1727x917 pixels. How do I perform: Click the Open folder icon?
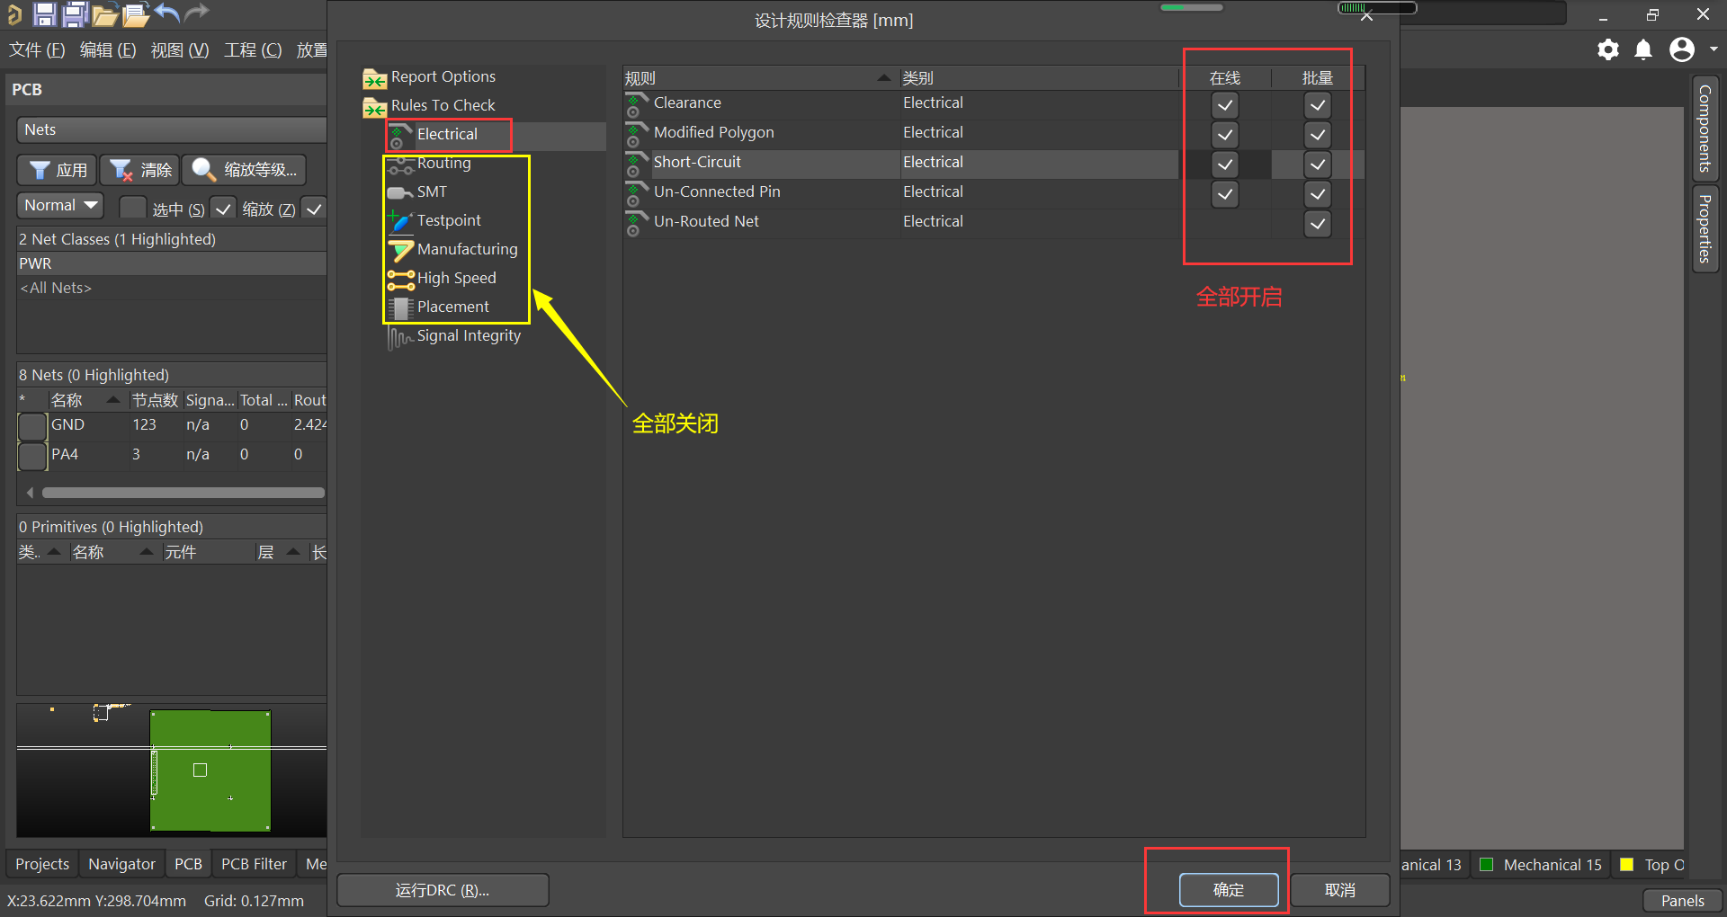(105, 14)
